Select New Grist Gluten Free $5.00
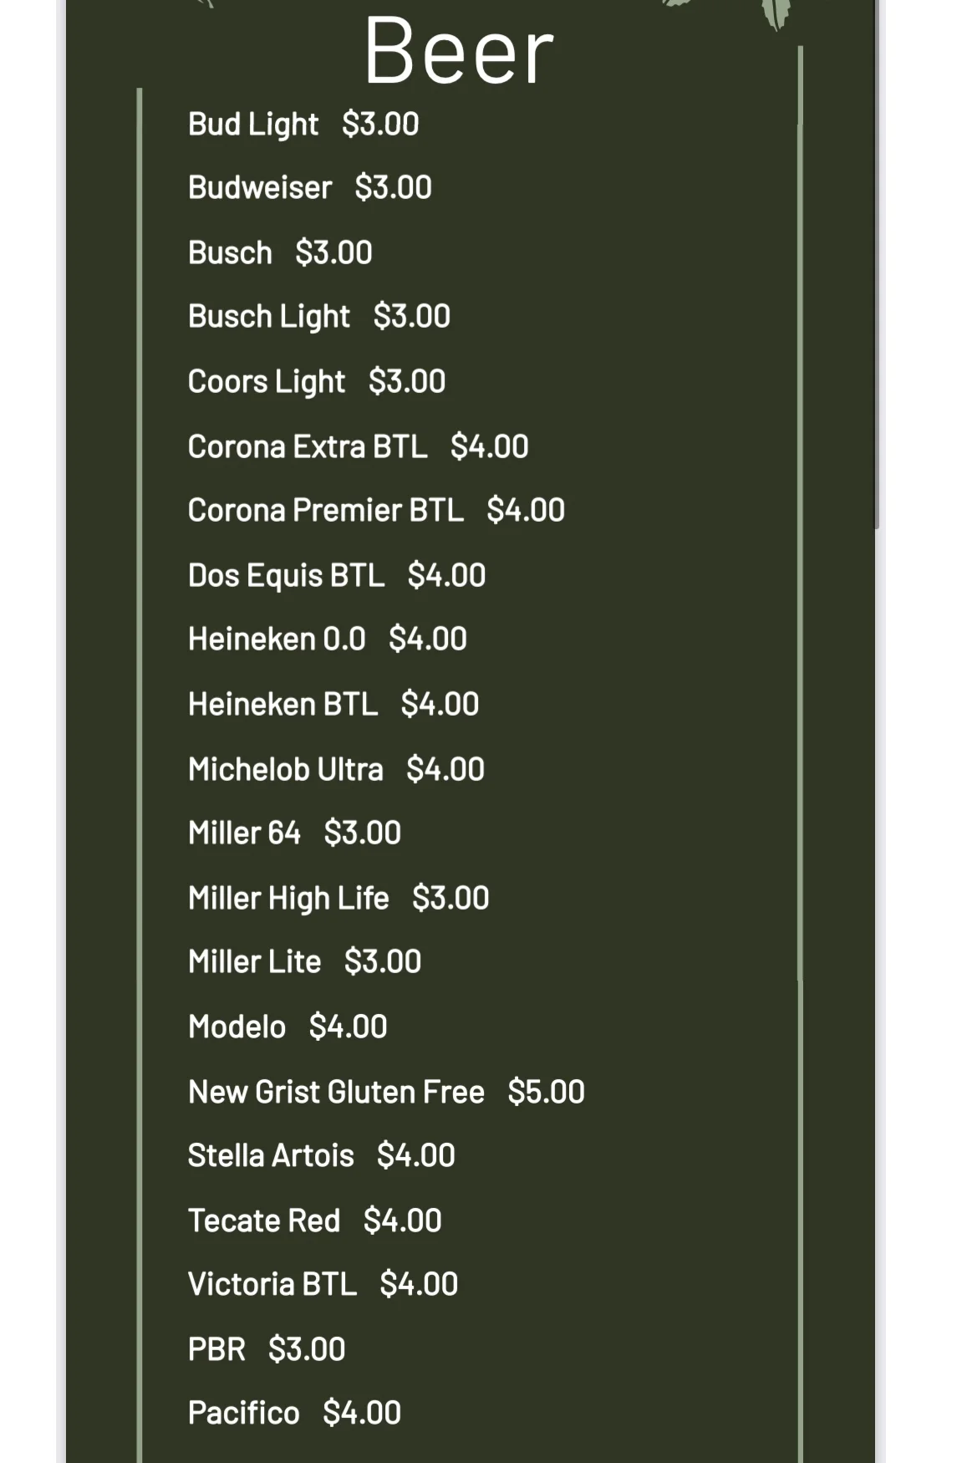977x1463 pixels. (x=386, y=1092)
